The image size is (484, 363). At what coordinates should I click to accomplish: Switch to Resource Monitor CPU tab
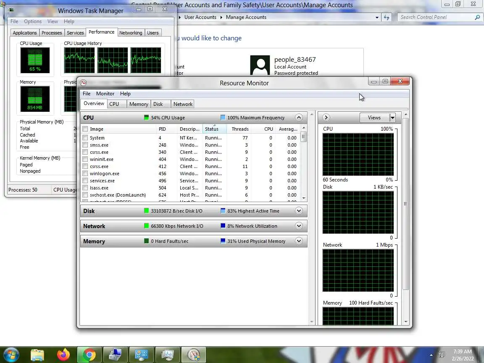(x=117, y=104)
